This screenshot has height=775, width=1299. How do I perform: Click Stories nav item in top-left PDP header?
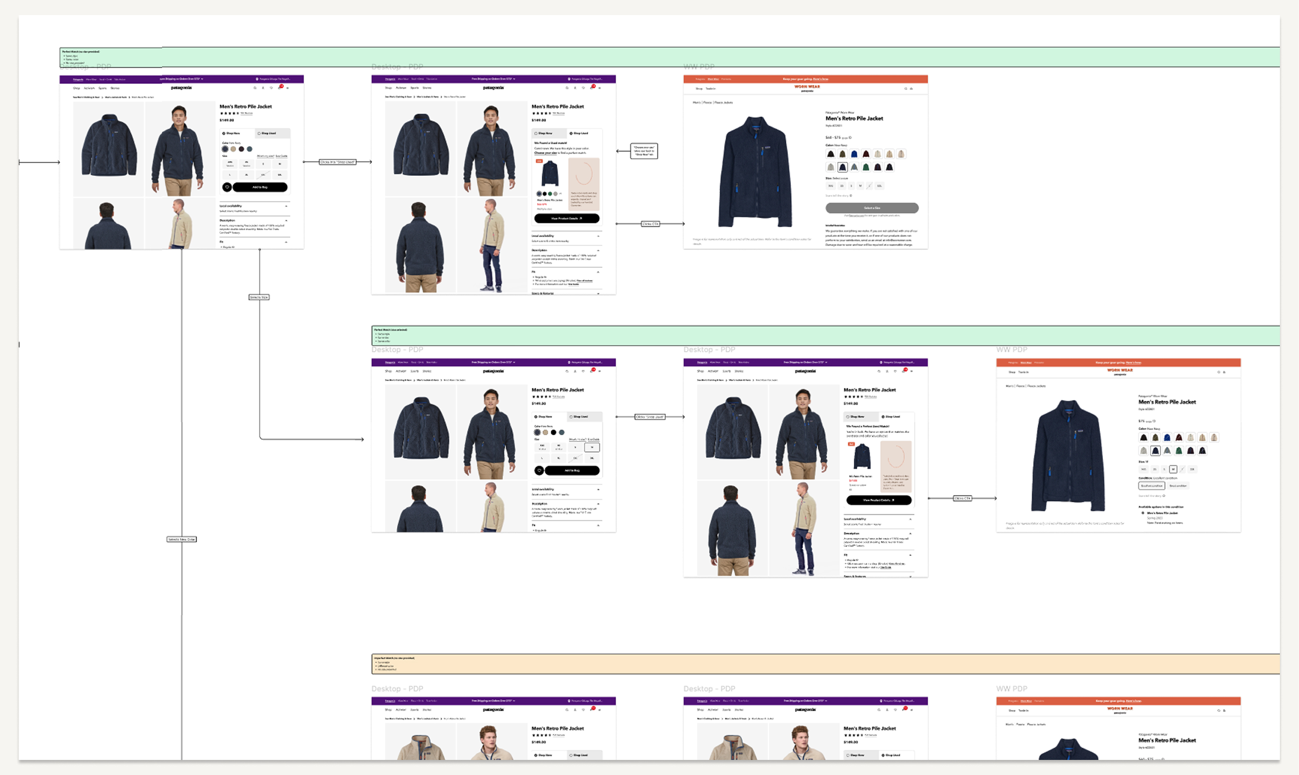click(x=115, y=88)
